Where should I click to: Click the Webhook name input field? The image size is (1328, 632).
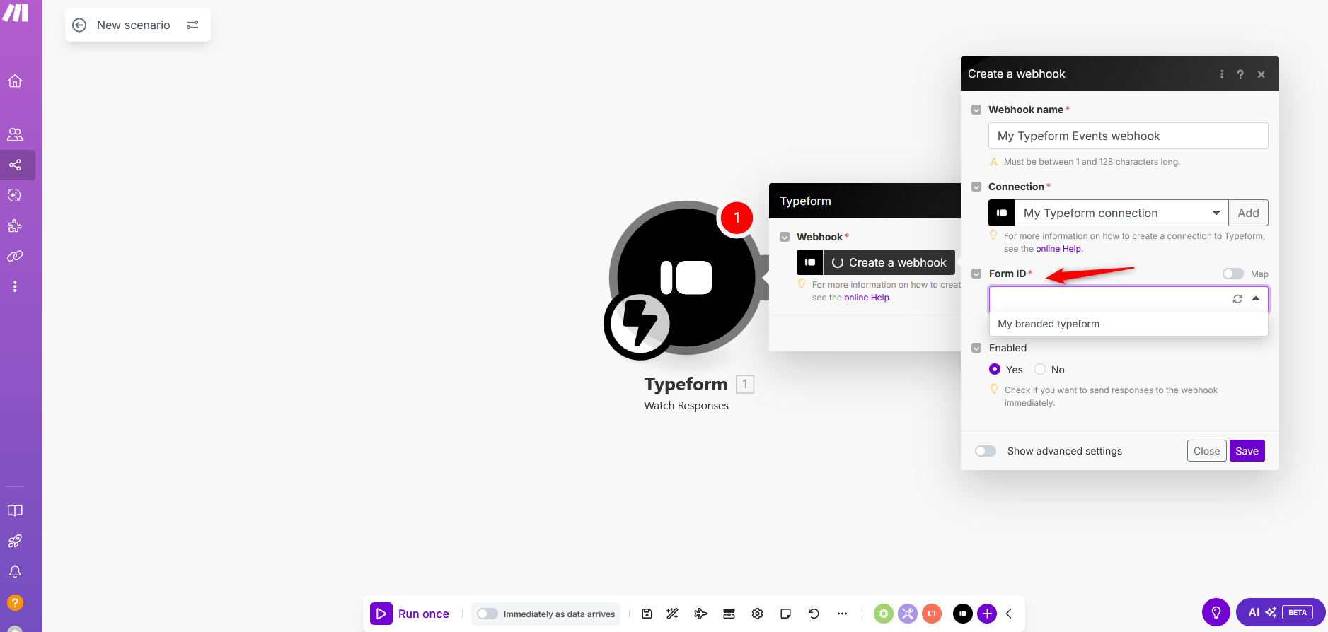coord(1128,136)
